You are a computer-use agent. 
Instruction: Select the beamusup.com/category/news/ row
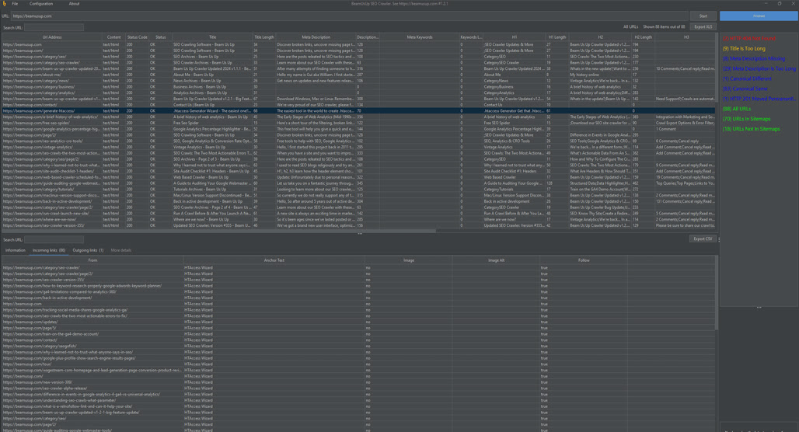(358, 81)
